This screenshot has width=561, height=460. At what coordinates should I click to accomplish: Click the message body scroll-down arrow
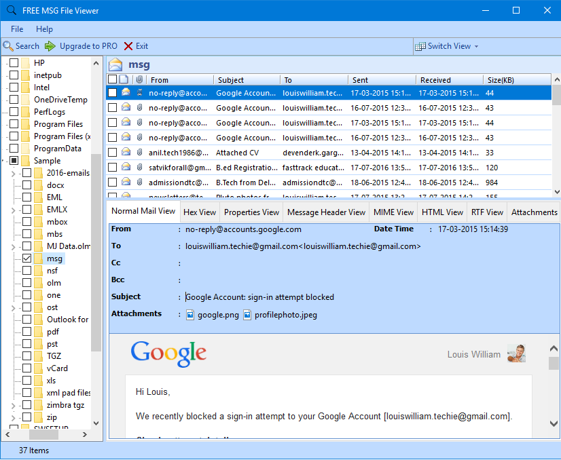coord(554,423)
